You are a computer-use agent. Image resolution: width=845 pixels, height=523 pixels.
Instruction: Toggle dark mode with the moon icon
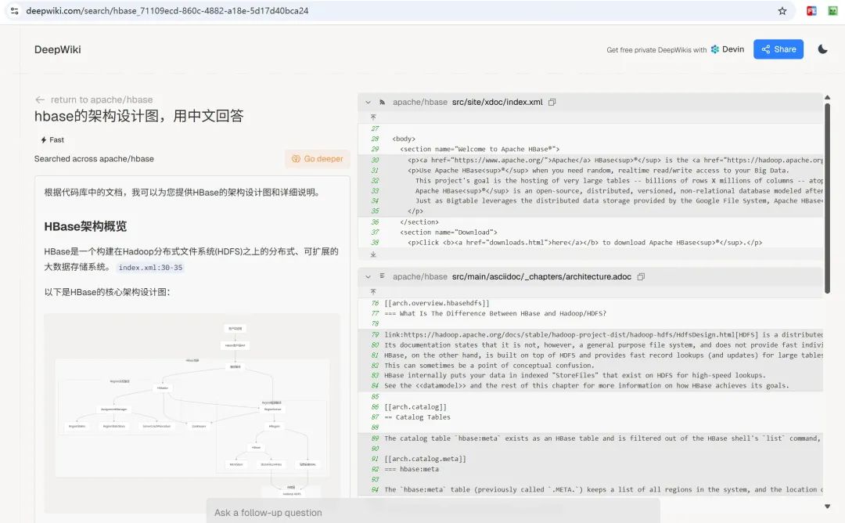click(822, 49)
